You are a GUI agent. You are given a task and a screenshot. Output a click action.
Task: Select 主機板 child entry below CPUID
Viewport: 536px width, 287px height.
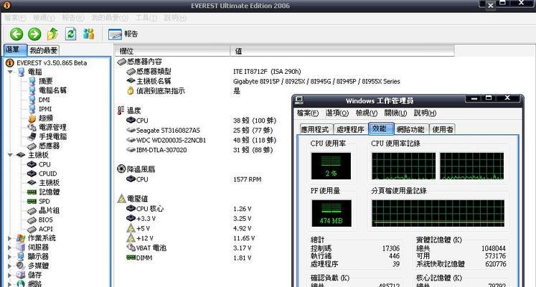coord(44,183)
